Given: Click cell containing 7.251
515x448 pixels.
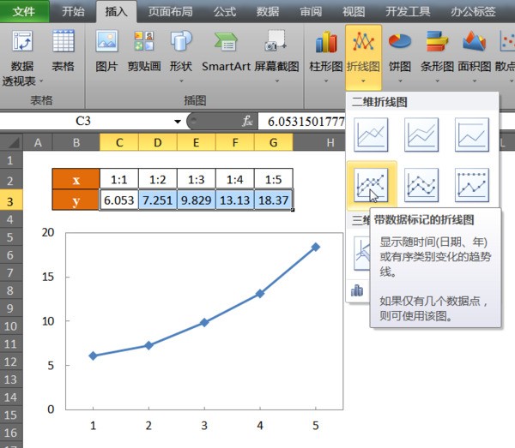Looking at the screenshot, I should pos(158,200).
